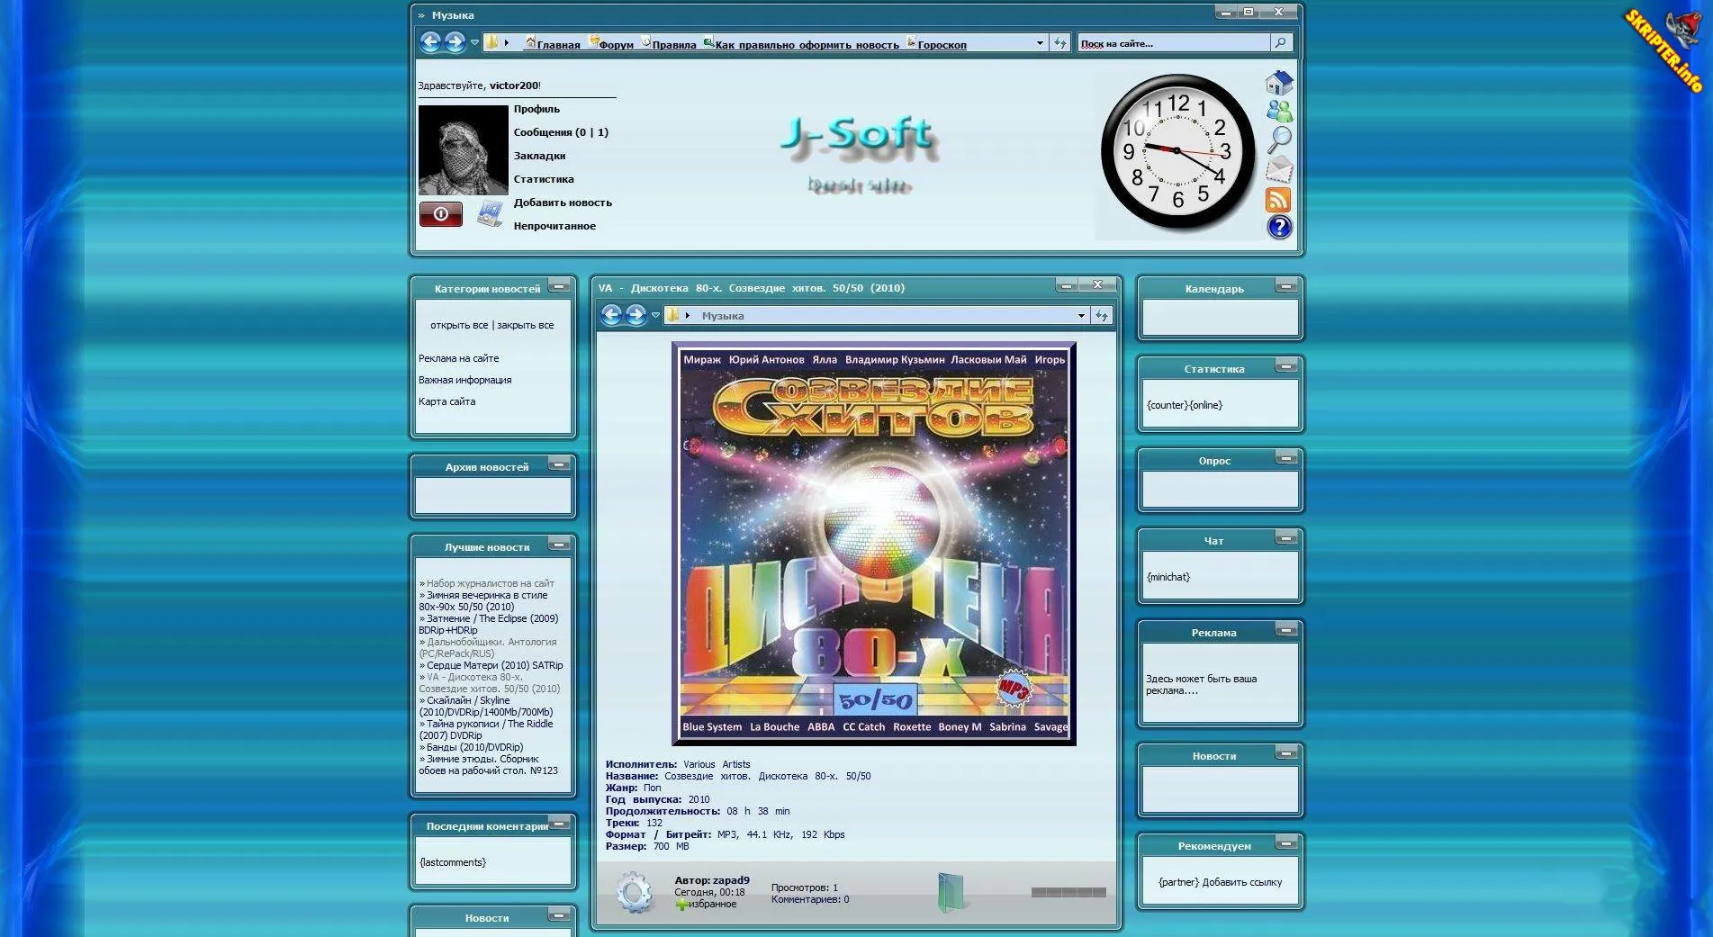This screenshot has height=937, width=1713.
Task: Open the Гороскоп menu link
Action: (942, 45)
